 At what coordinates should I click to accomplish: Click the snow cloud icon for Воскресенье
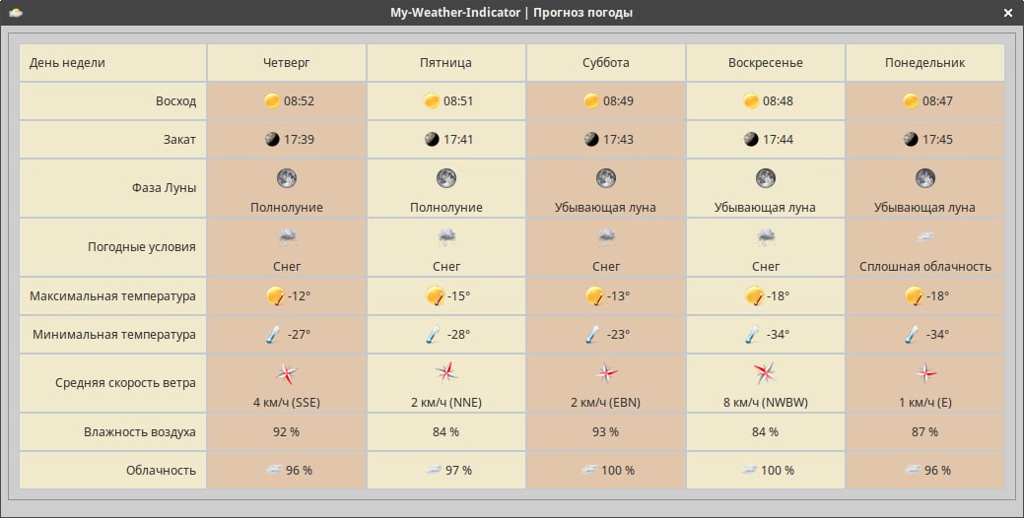(766, 236)
